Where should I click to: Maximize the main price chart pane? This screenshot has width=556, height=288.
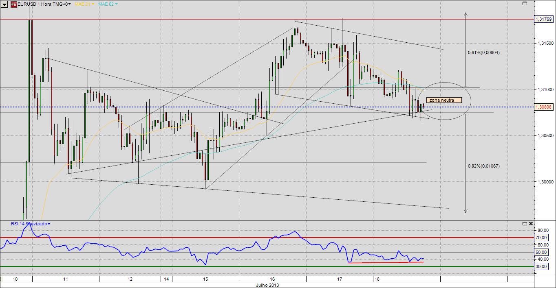coord(525,4)
